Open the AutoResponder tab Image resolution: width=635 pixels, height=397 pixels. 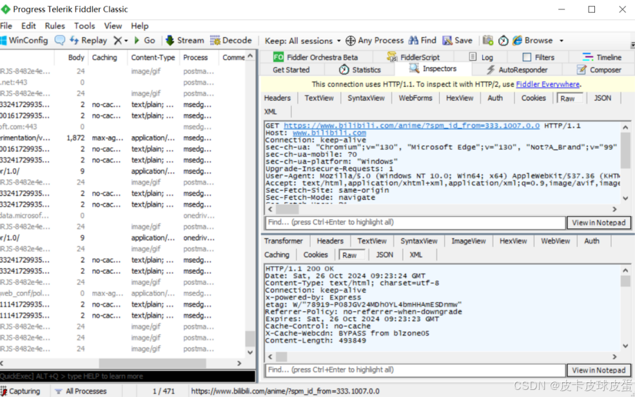pos(516,70)
